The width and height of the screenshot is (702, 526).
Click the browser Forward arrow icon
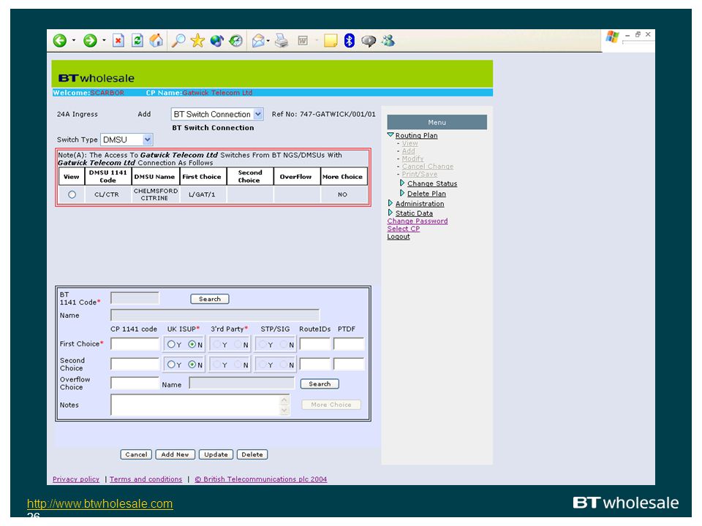(90, 41)
